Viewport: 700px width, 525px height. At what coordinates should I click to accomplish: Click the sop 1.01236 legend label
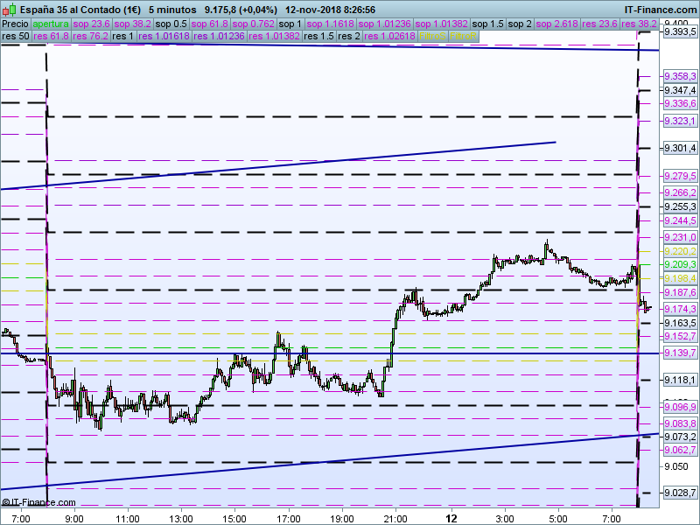pos(384,24)
